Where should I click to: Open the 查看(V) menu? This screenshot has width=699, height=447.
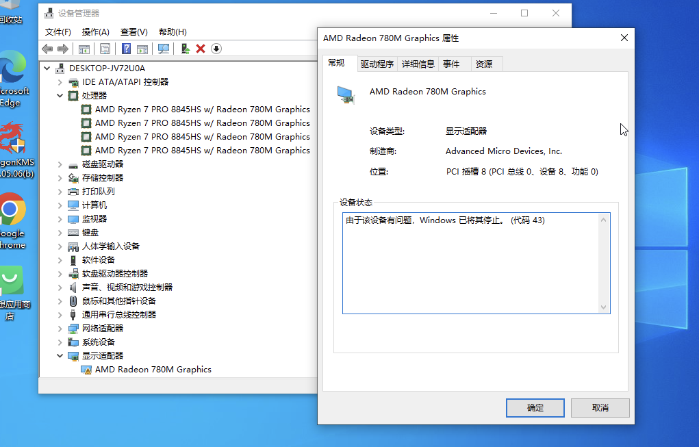pos(134,32)
